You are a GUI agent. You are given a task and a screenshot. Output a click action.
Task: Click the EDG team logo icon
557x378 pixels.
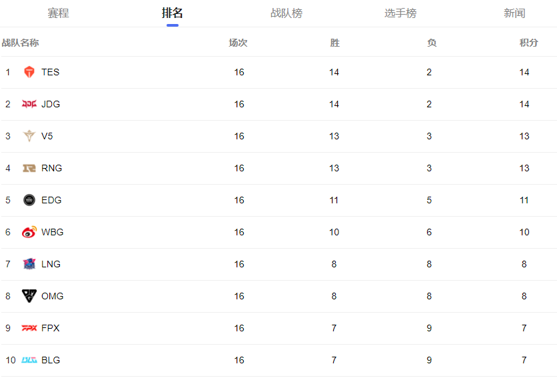tap(29, 200)
